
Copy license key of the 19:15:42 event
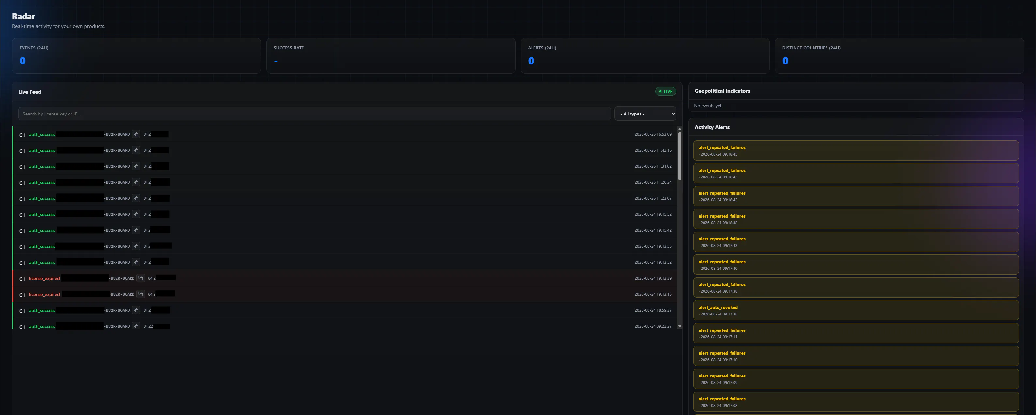coord(136,230)
